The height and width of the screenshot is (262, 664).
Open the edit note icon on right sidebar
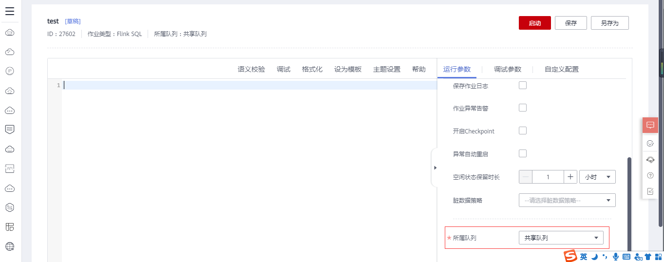650,191
